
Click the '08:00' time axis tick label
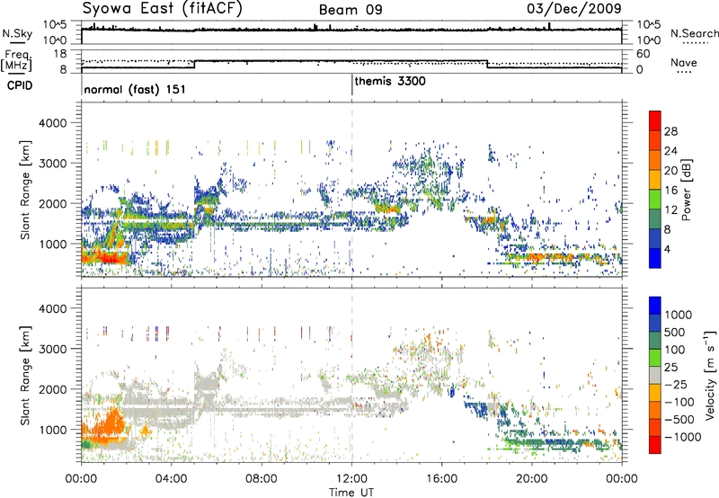pos(262,479)
